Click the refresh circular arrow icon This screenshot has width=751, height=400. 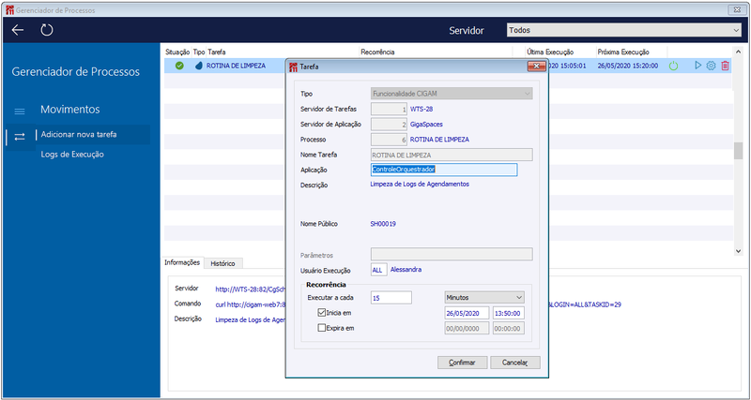(46, 30)
